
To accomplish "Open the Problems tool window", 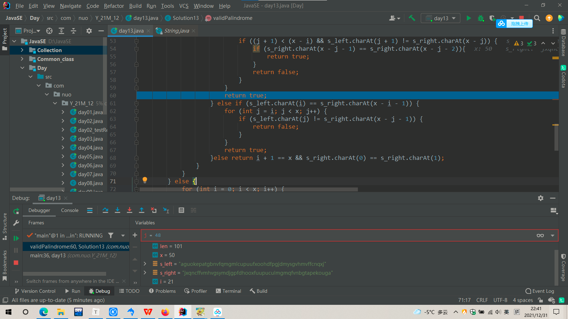I will pyautogui.click(x=162, y=291).
